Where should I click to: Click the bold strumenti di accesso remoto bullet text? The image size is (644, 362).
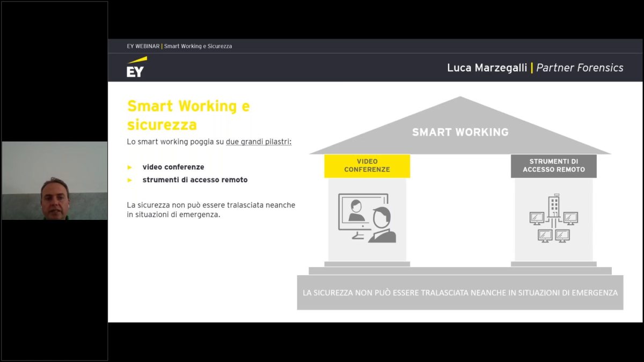195,180
